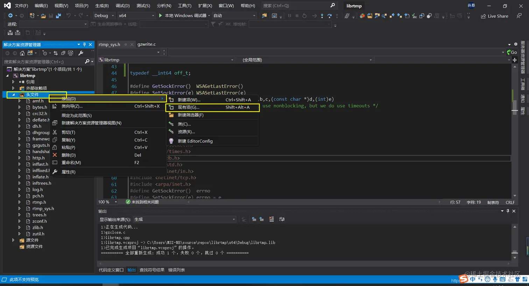529x286 pixels.
Task: Select 现有项(G)... from the submenu
Action: 189,107
